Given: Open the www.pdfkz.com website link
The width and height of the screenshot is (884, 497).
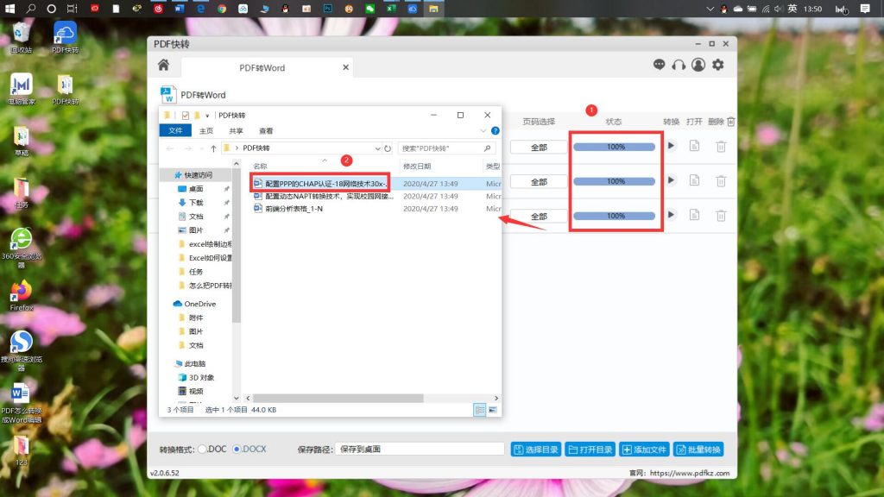Looking at the screenshot, I should [x=690, y=474].
